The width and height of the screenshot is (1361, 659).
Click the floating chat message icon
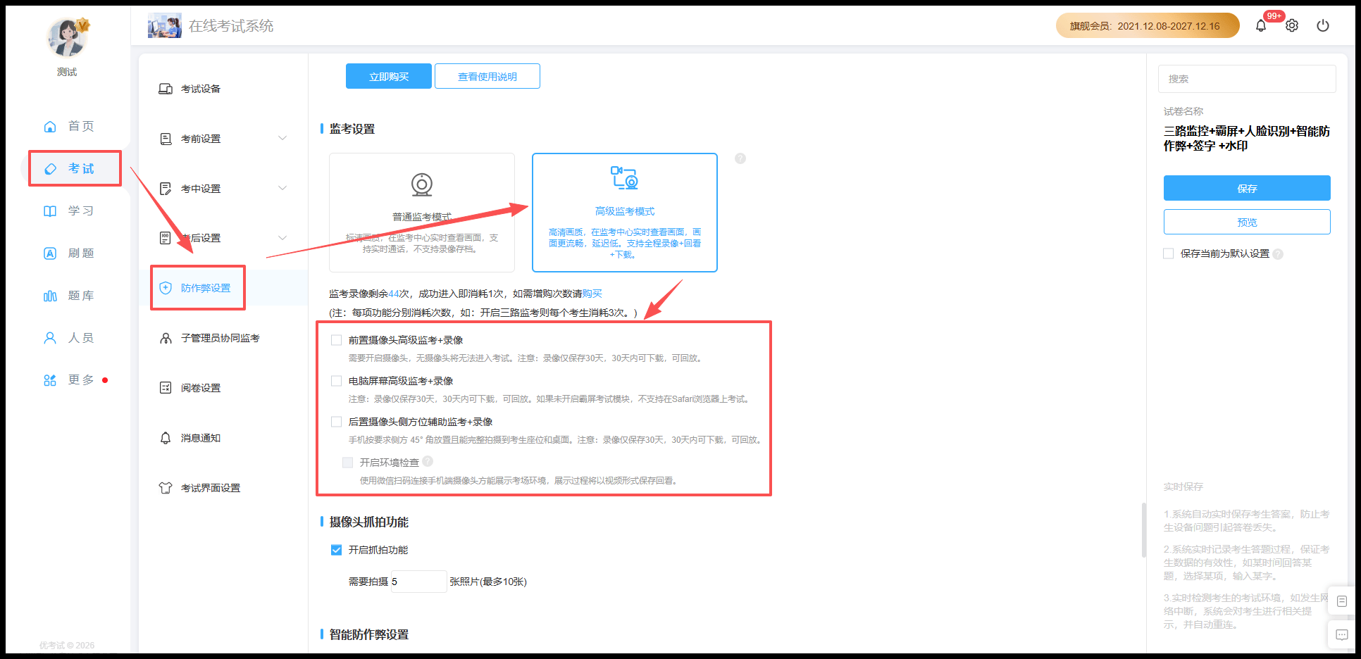point(1342,634)
